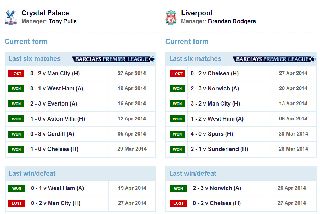Screen dimensions: 320x214
Task: Open Liverpool's last win 2 - 3 v Norwich
Action: (x=217, y=188)
